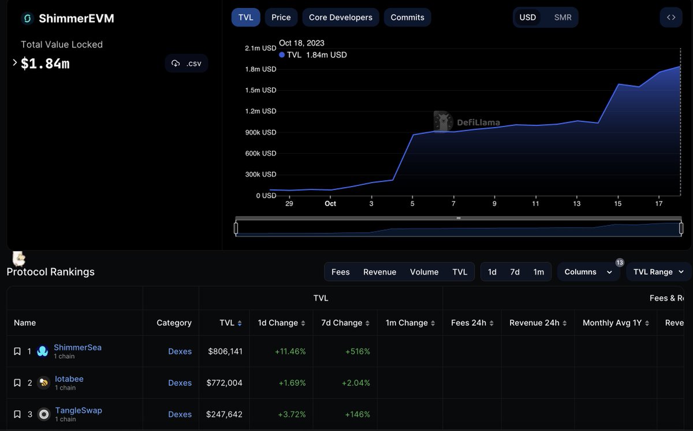Click the left range slider handle
The height and width of the screenshot is (431, 693).
(x=236, y=229)
